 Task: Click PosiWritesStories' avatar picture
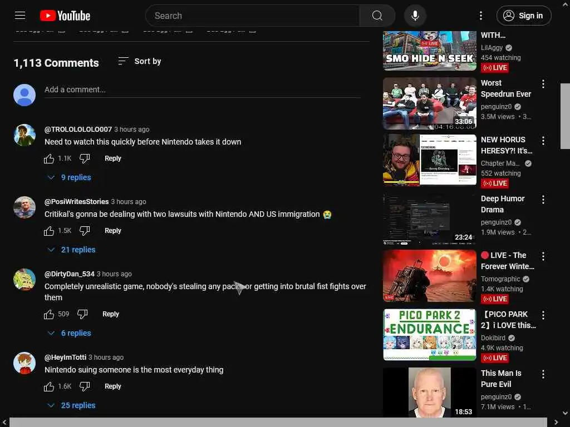click(x=24, y=207)
